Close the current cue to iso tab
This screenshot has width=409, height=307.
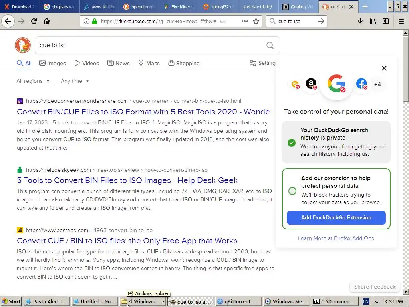point(351,7)
